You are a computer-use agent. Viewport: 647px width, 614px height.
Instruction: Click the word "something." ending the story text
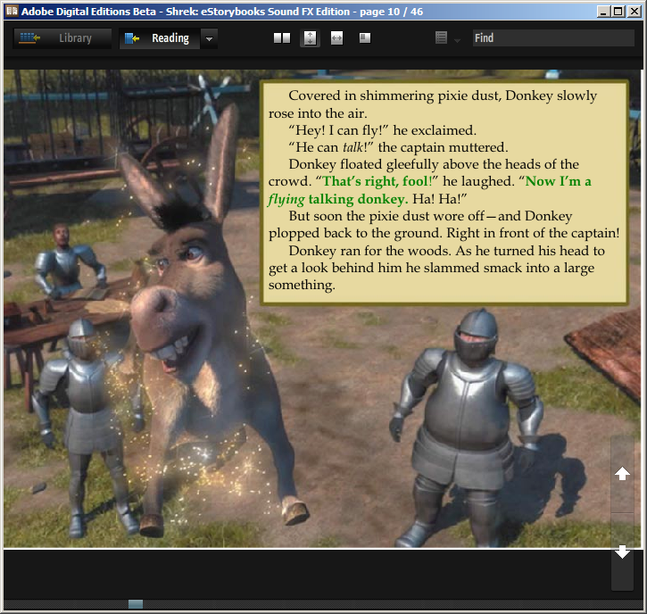[x=302, y=285]
